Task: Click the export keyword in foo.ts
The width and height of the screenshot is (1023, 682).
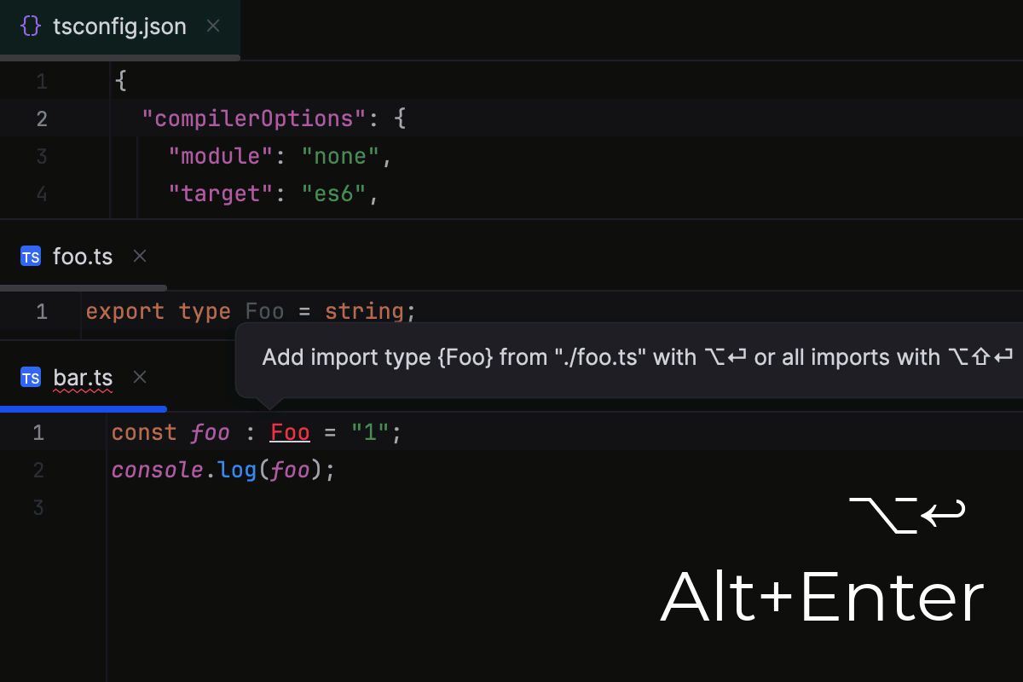Action: pos(125,311)
